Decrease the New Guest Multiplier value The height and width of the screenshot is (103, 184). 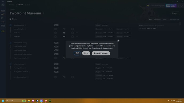(55, 77)
